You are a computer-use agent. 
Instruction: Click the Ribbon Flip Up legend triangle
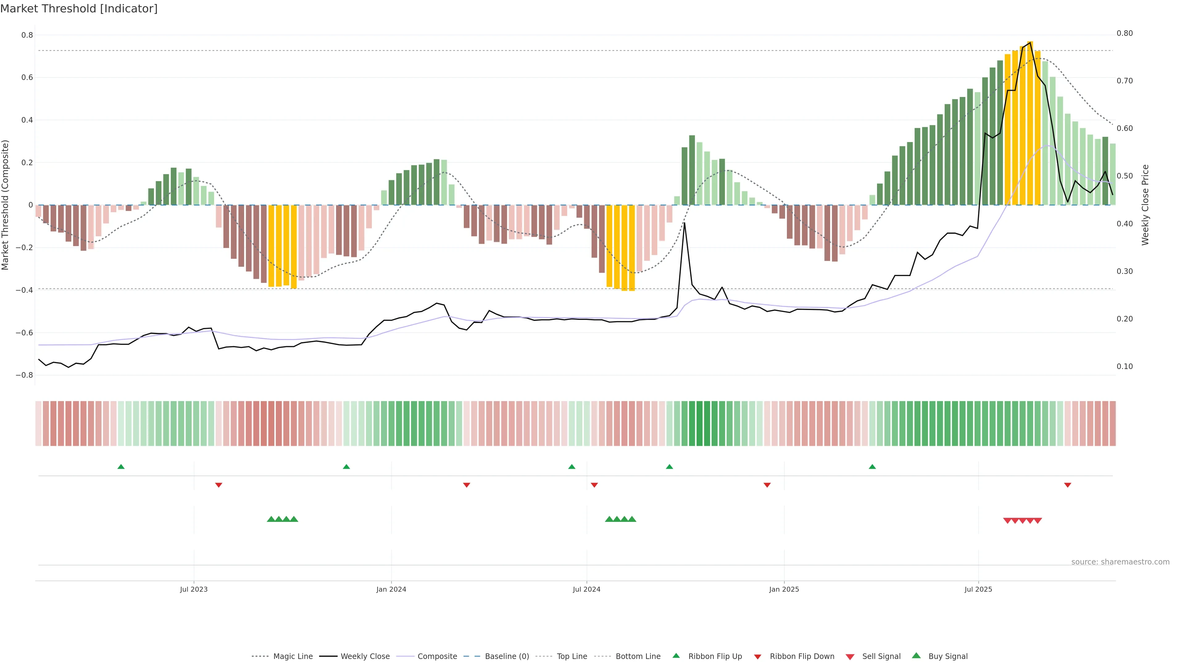pyautogui.click(x=676, y=656)
